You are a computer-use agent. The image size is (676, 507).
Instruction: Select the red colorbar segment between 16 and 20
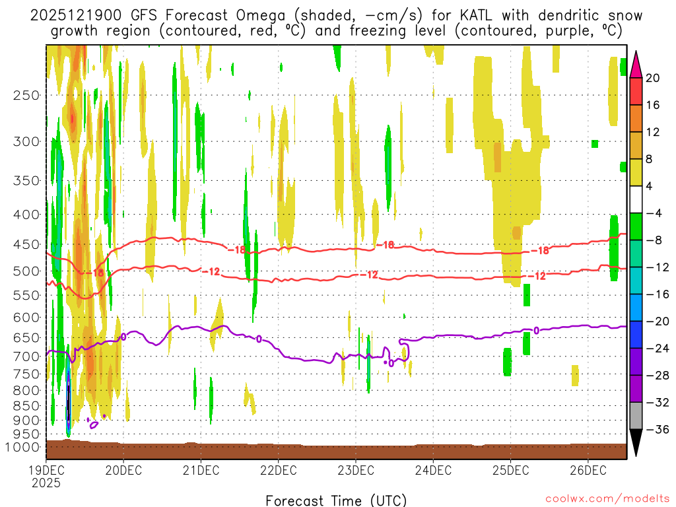coord(636,92)
